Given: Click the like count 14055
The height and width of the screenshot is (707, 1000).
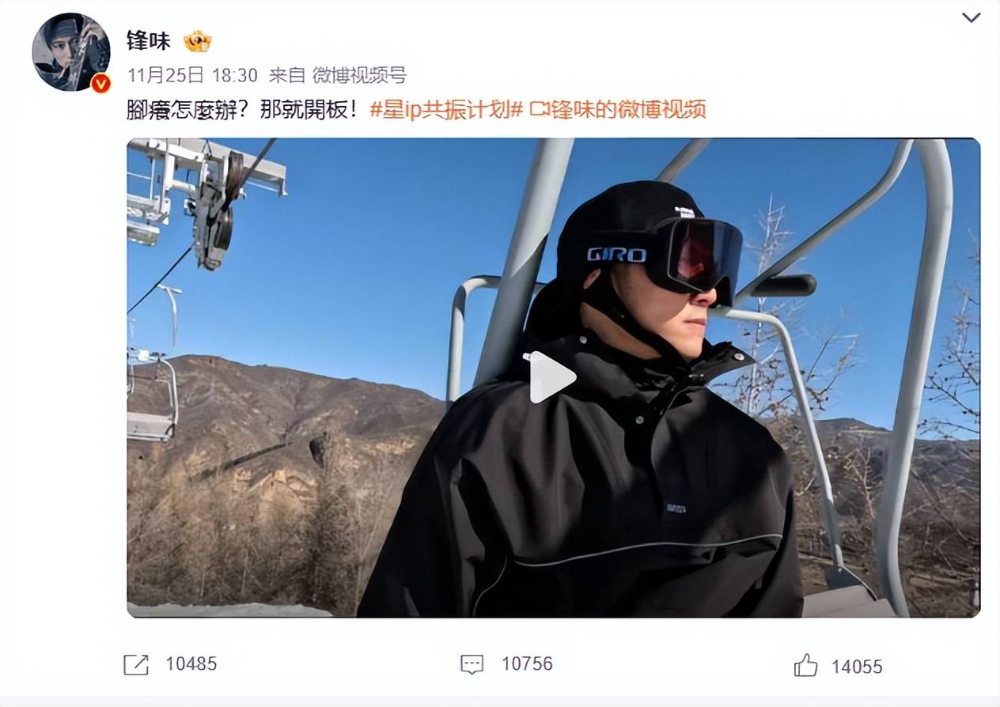Looking at the screenshot, I should point(856,667).
